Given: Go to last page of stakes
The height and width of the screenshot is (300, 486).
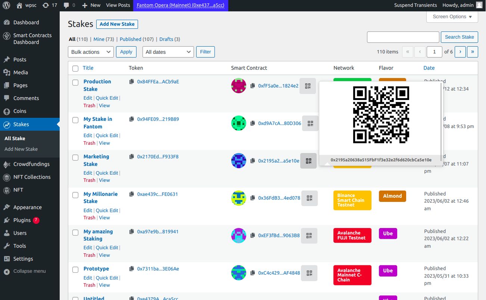Looking at the screenshot, I should tap(473, 52).
